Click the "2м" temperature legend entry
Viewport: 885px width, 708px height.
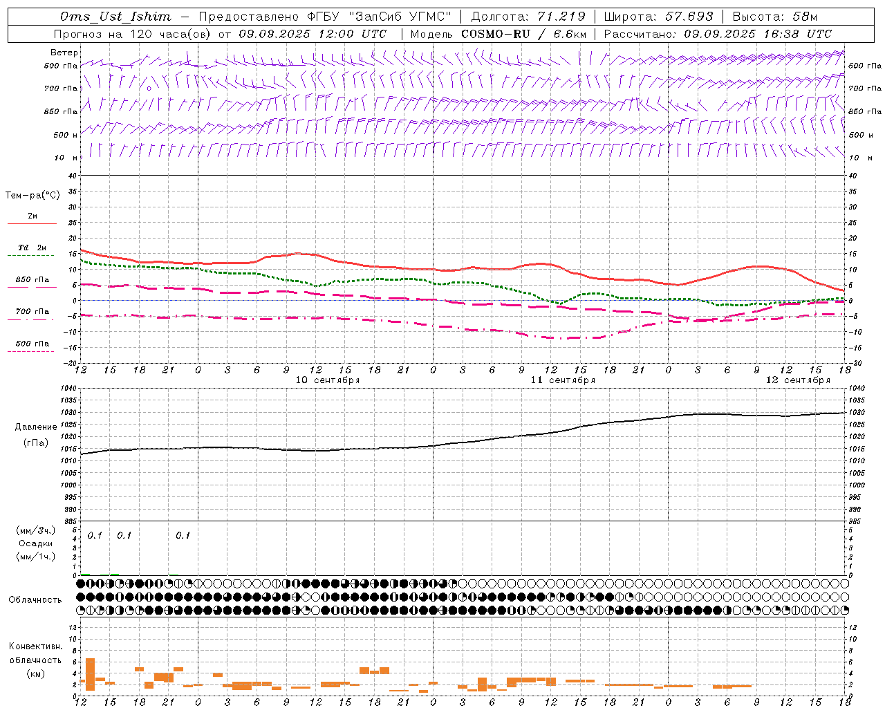coord(32,216)
